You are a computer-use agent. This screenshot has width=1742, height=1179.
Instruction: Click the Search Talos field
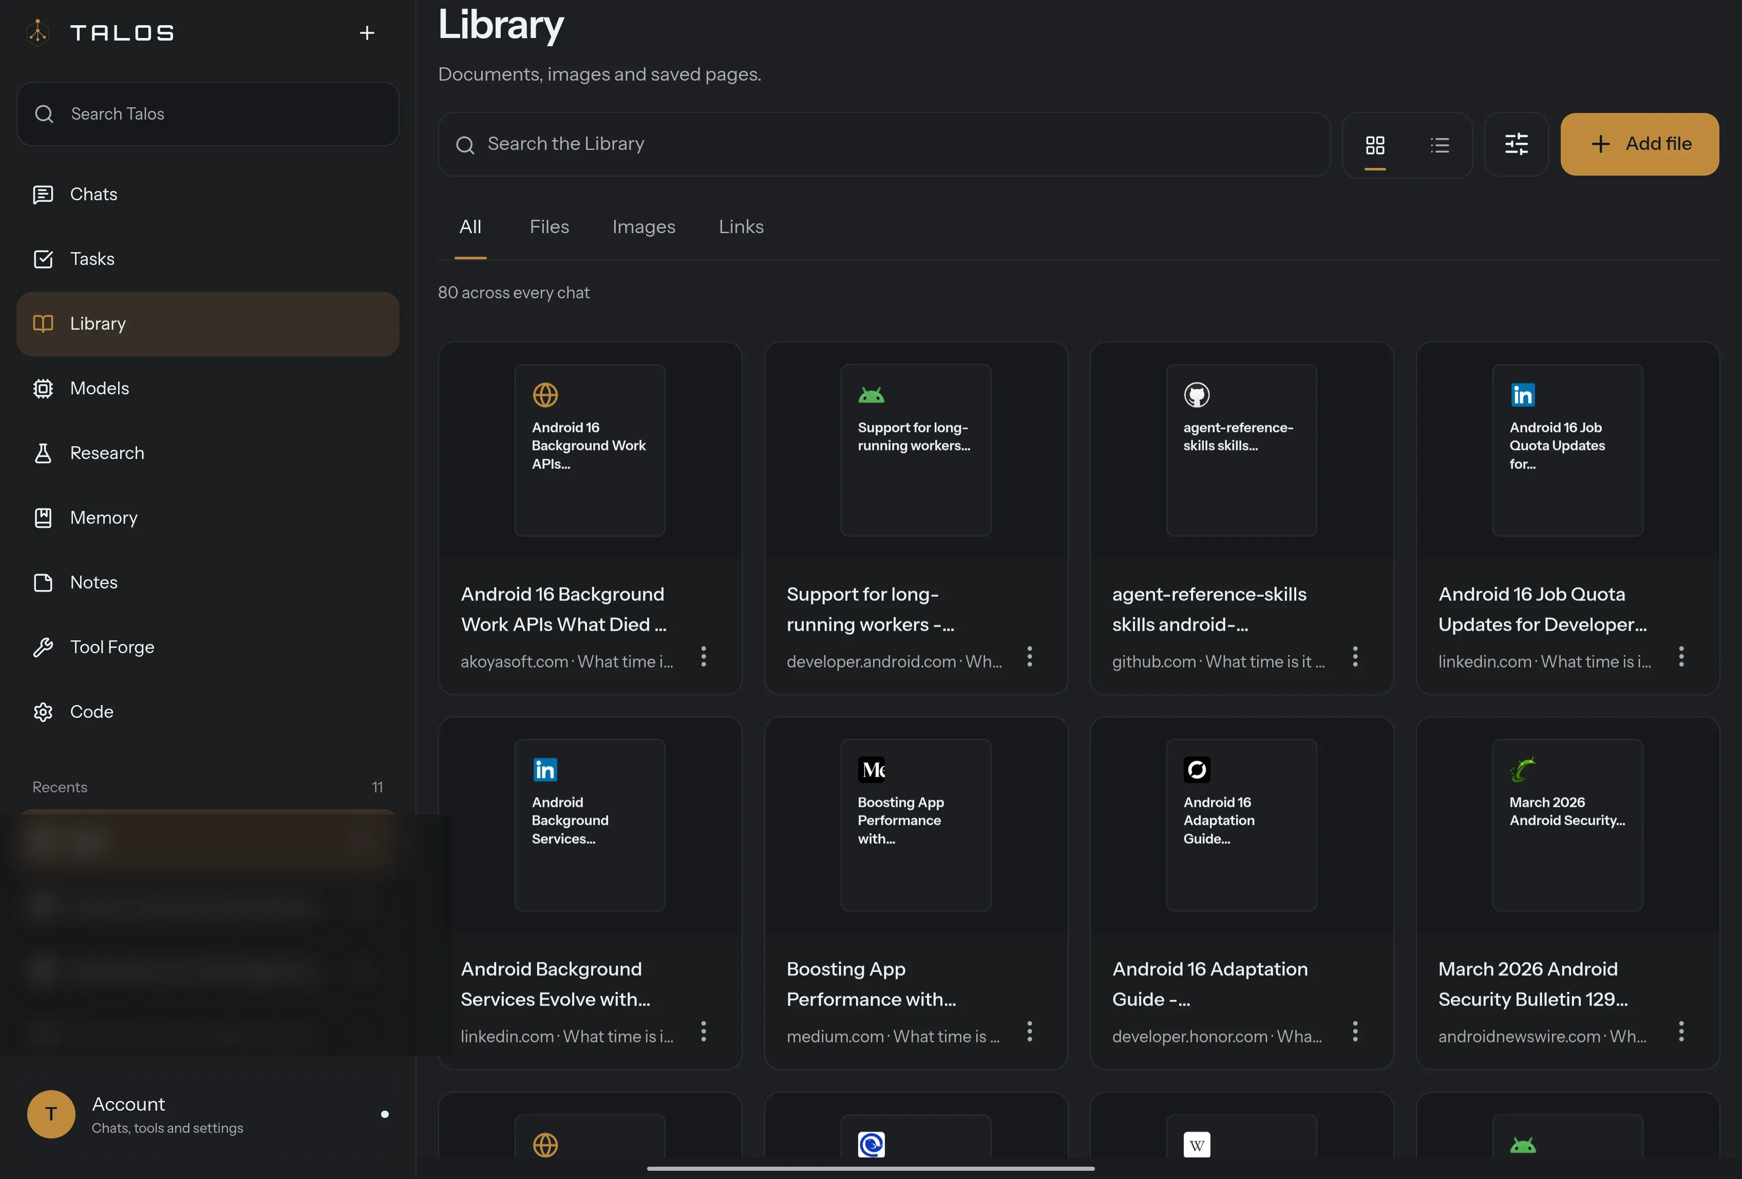tap(207, 114)
